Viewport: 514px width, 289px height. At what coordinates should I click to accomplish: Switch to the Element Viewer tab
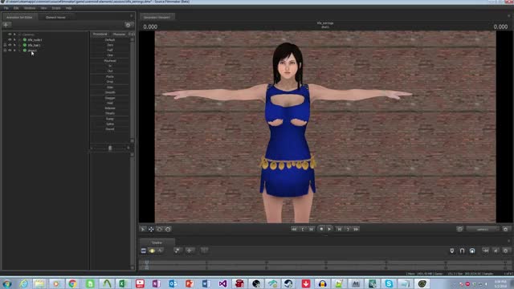click(55, 18)
